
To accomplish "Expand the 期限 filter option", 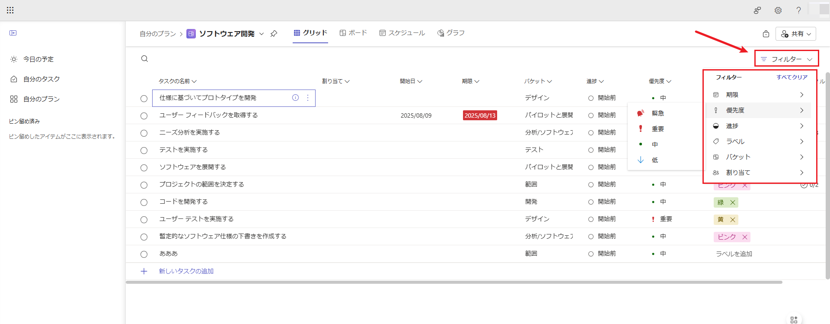I will click(x=759, y=95).
